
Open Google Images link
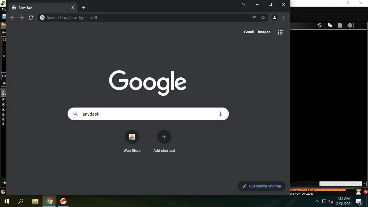[x=264, y=32]
